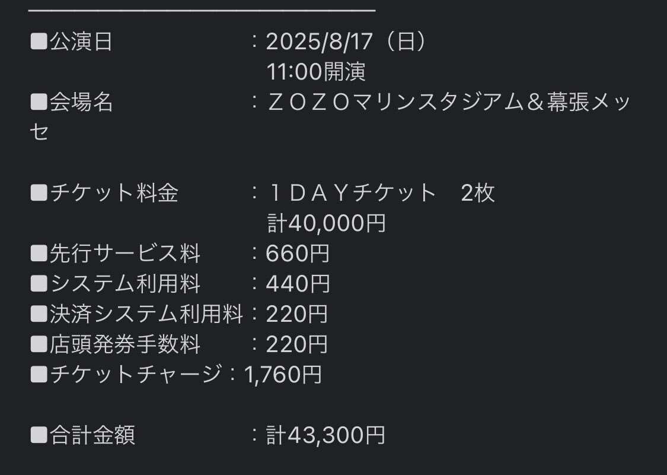This screenshot has height=475, width=667.
Task: Click the 660円 advance service fee
Action: 298,254
